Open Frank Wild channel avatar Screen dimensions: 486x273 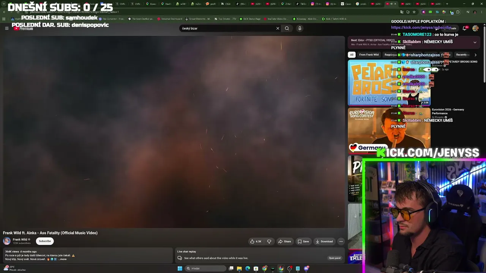[x=7, y=241]
